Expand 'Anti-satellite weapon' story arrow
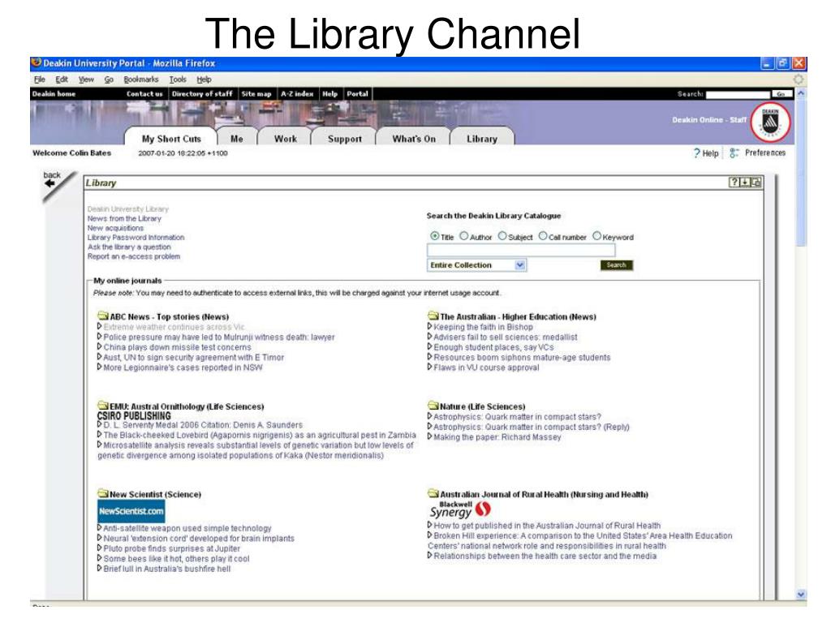 point(100,527)
